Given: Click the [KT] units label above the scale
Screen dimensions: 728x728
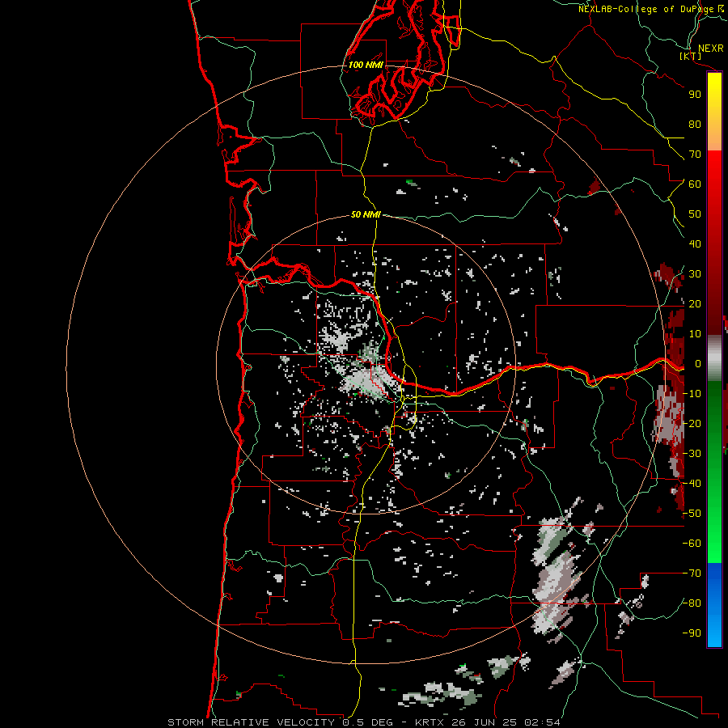Looking at the screenshot, I should tap(691, 56).
